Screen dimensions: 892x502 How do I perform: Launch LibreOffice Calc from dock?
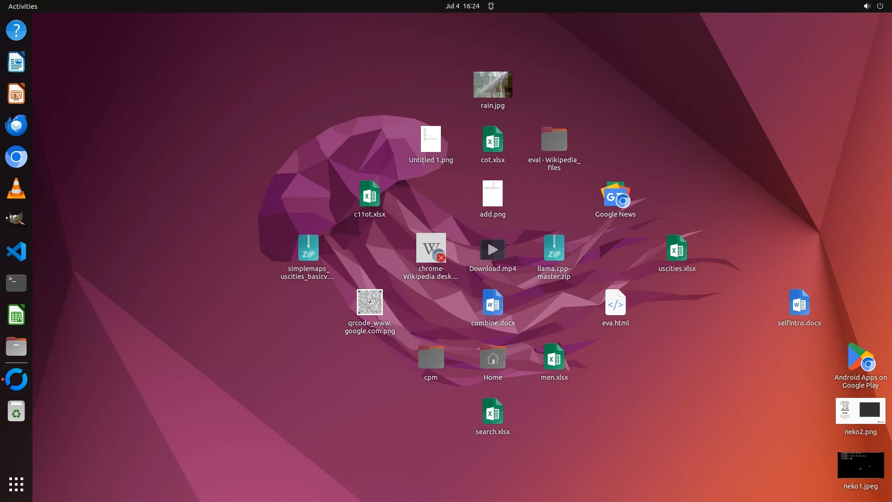tap(16, 315)
